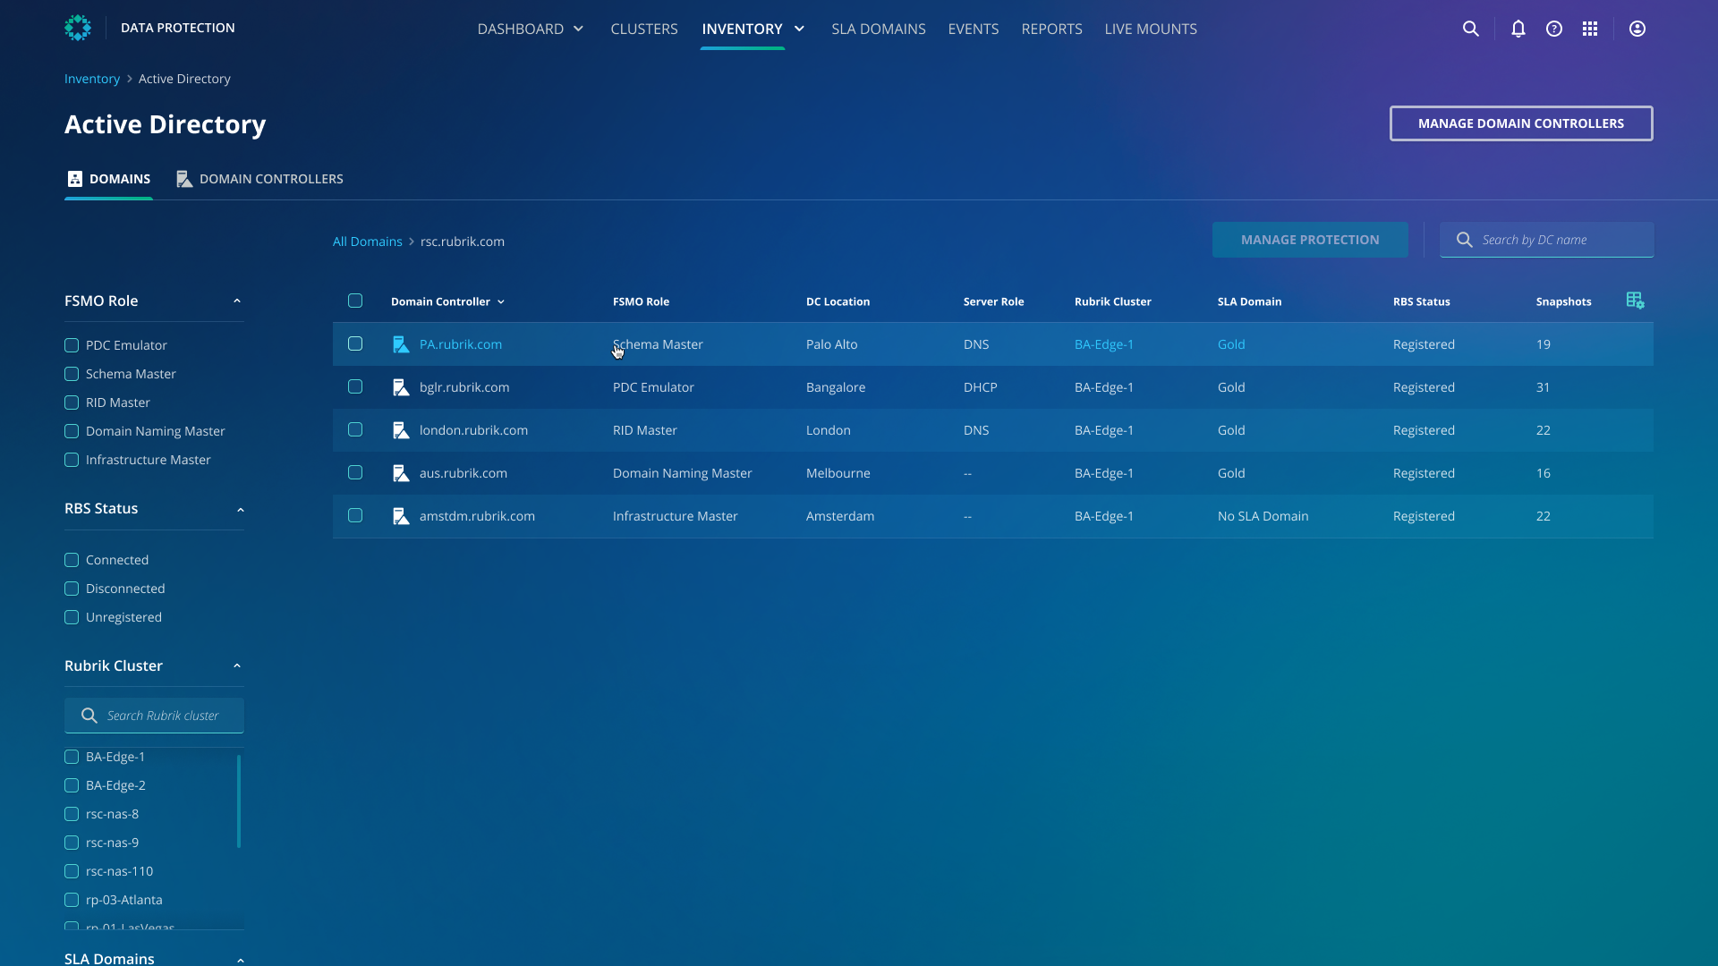Click the Manage Protection button

pos(1310,240)
